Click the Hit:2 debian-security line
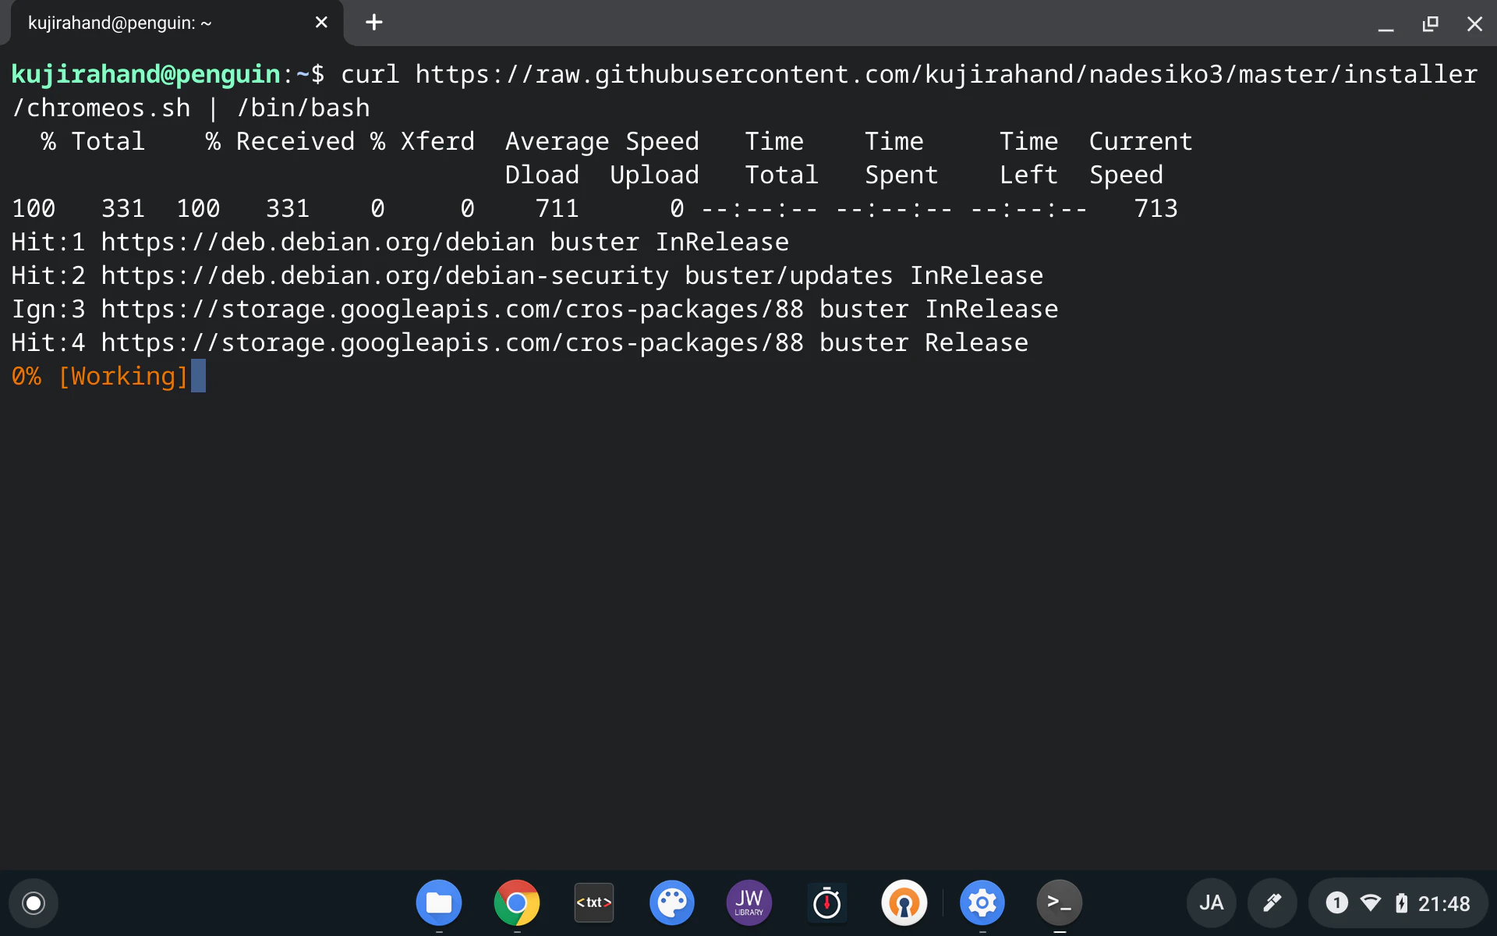 (x=527, y=275)
